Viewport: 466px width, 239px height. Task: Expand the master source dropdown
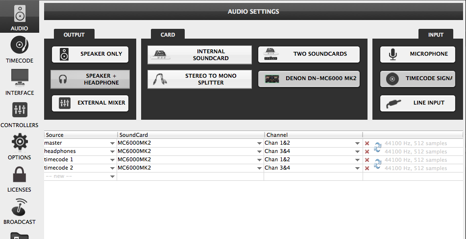[x=112, y=143]
